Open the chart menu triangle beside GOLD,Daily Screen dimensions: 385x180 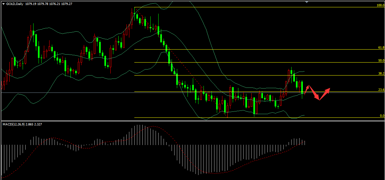coord(3,4)
